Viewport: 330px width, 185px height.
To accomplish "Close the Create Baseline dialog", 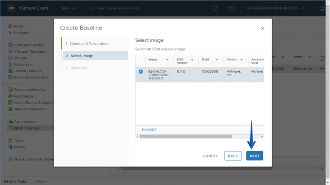I will (x=262, y=29).
